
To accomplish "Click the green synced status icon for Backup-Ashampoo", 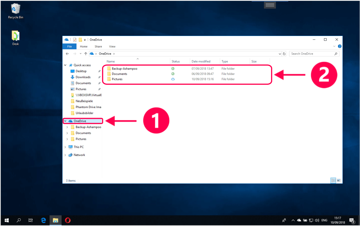I will click(x=173, y=69).
